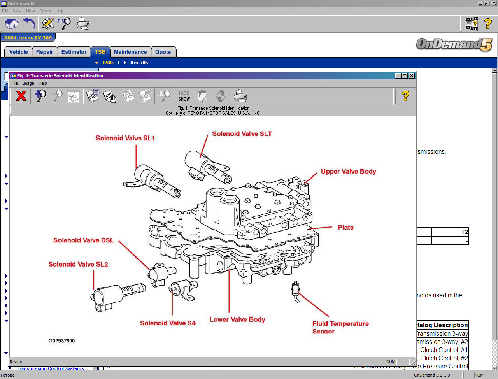Viewport: 498px width, 379px height.
Task: Click the 2001 Lexus RX 300 vehicle label
Action: click(x=28, y=38)
